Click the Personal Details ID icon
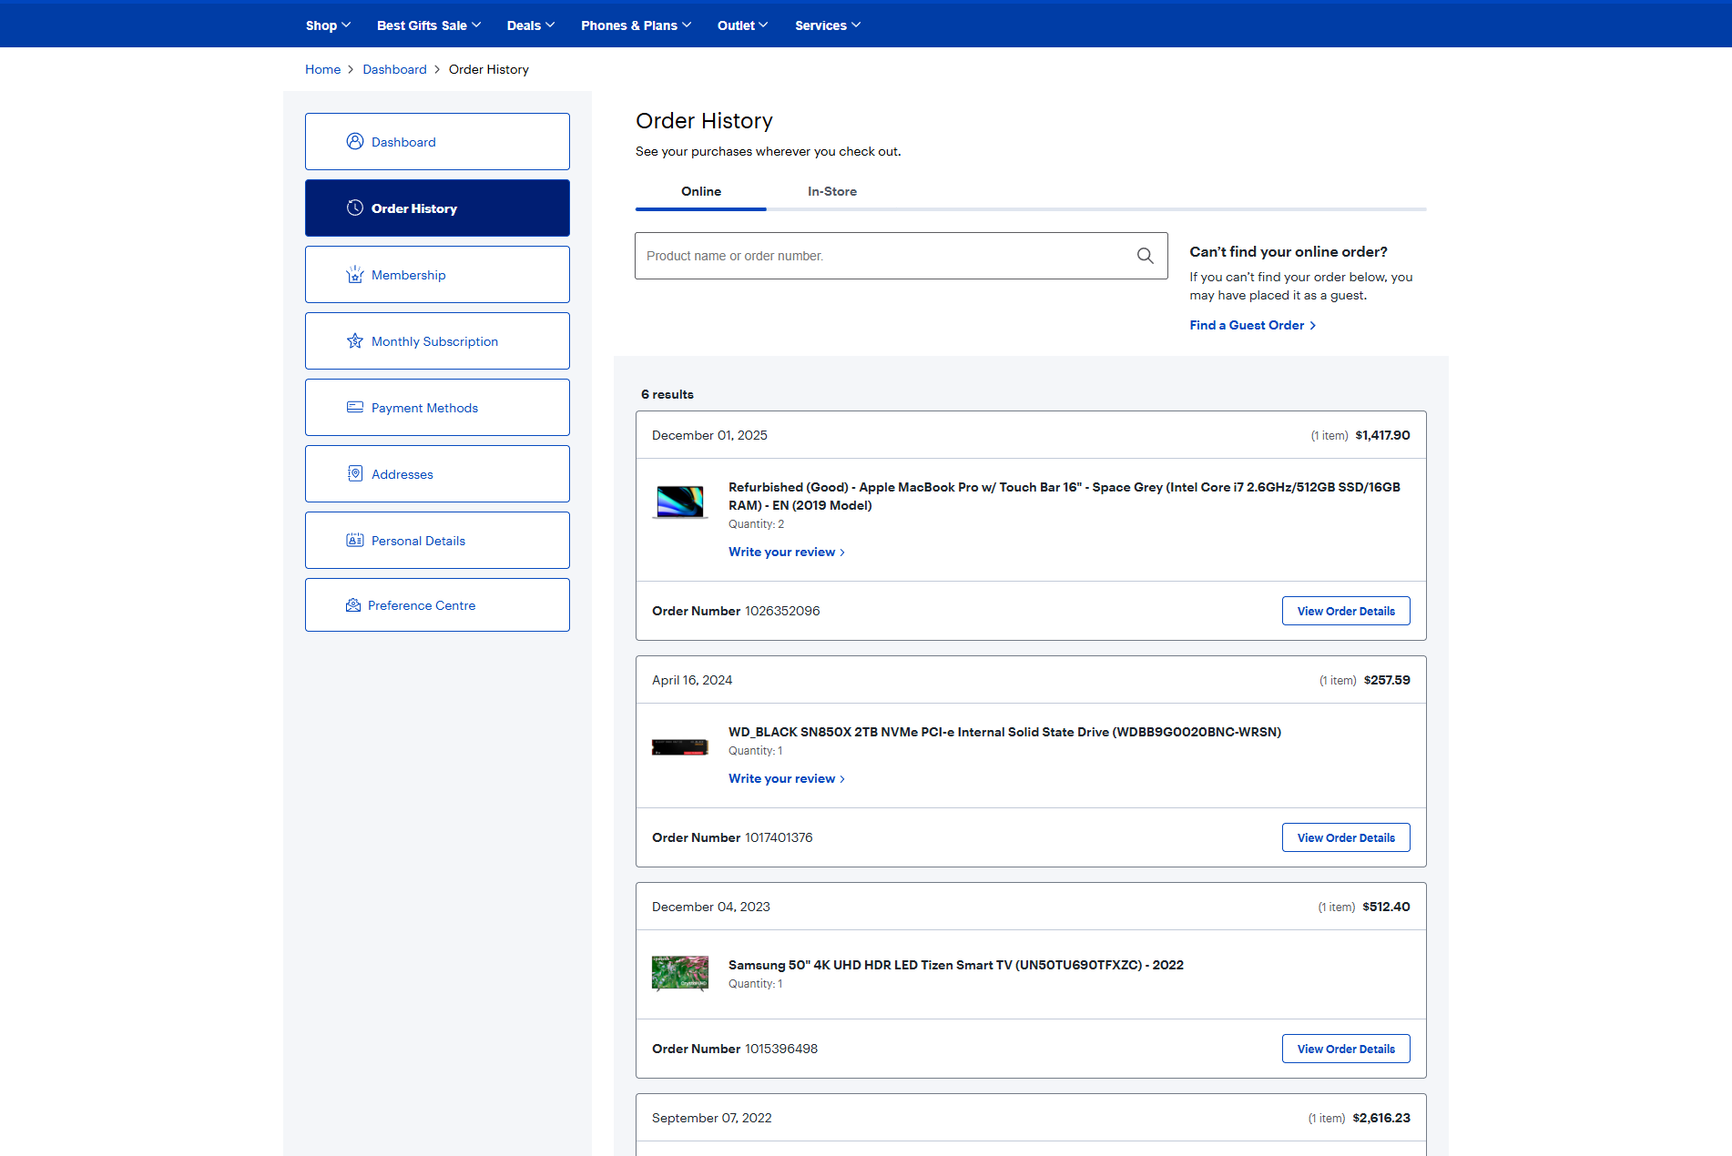The width and height of the screenshot is (1732, 1156). pyautogui.click(x=355, y=541)
